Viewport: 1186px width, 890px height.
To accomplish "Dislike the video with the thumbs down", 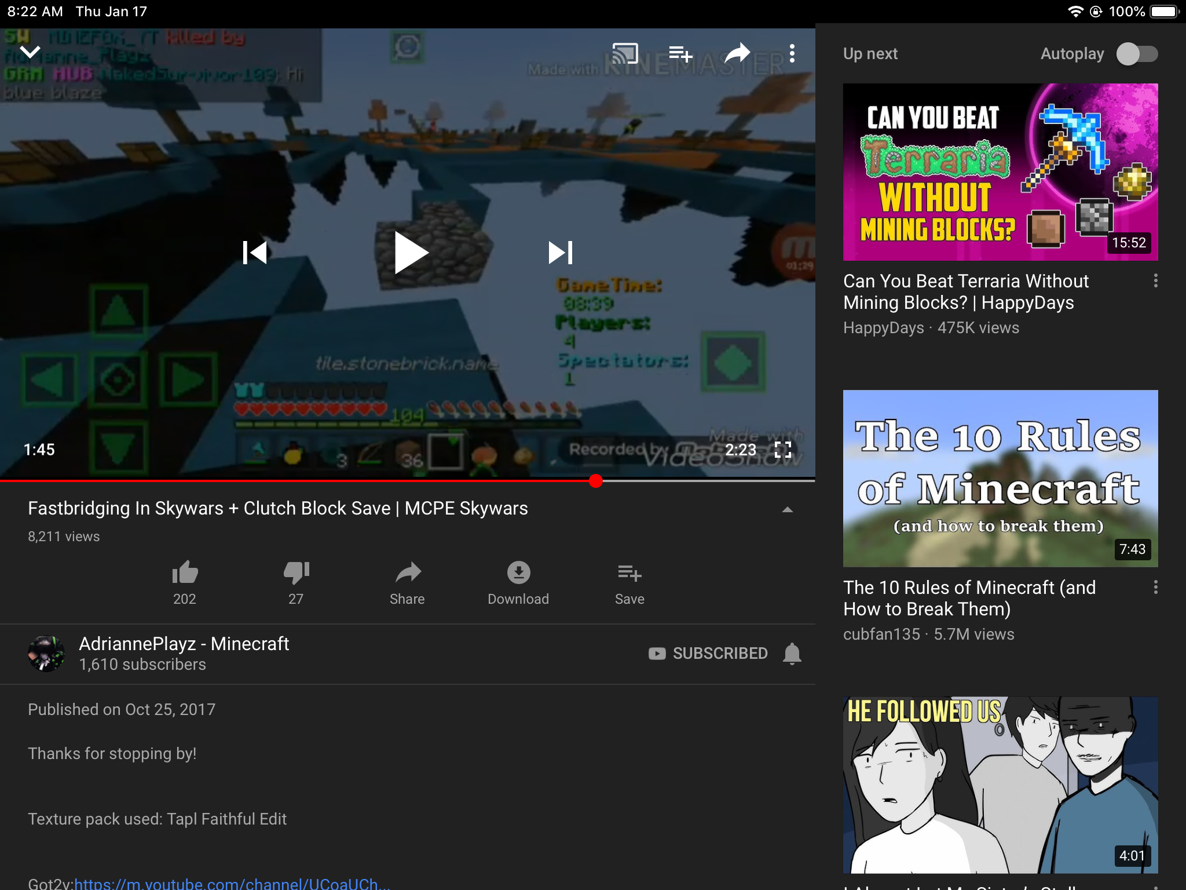I will 296,583.
